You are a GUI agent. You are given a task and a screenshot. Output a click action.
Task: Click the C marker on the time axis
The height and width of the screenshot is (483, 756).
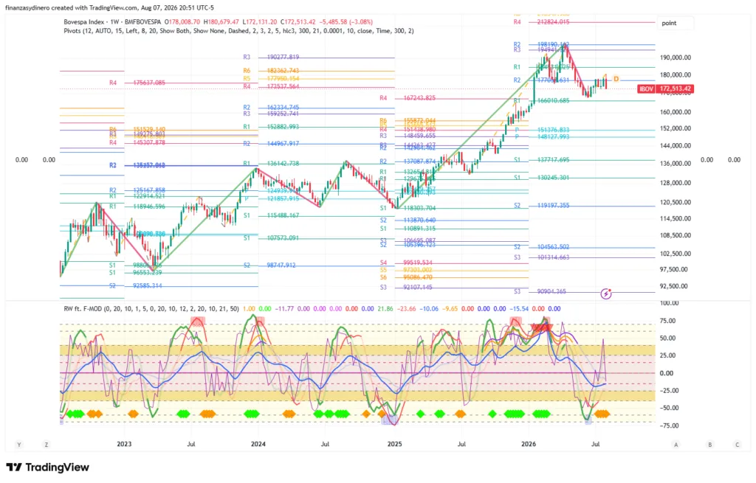(738, 445)
